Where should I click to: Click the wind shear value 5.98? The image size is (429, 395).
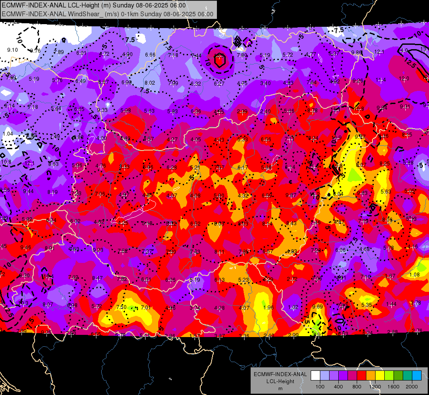click(126, 111)
